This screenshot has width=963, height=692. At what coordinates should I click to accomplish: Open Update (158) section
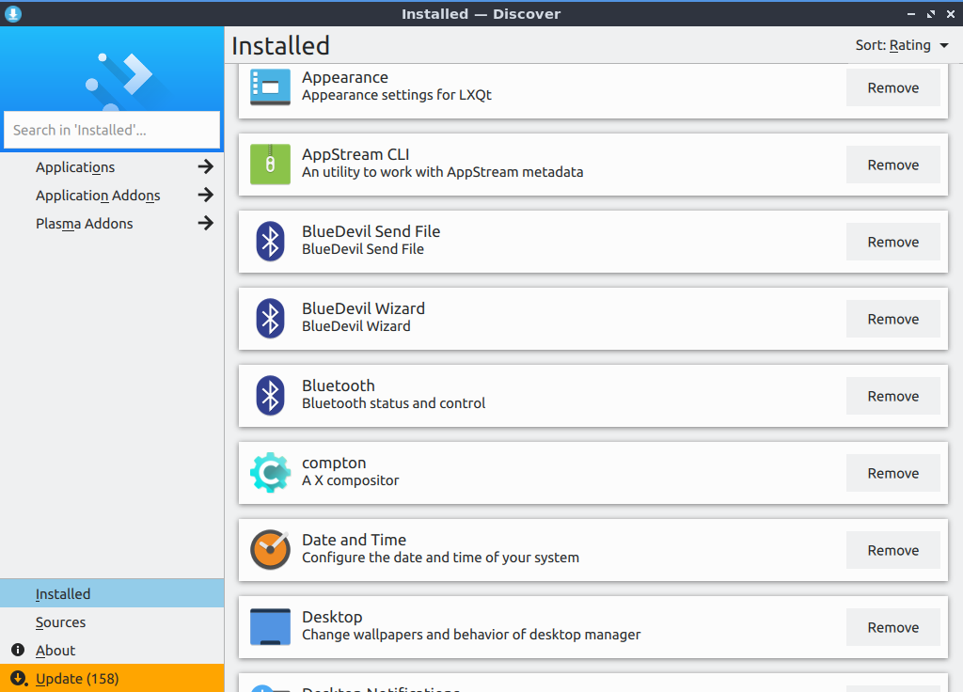coord(77,679)
